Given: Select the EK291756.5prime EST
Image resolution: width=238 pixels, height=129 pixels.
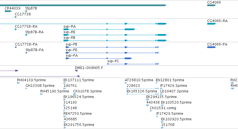Looking at the screenshot, I should (x=65, y=128).
